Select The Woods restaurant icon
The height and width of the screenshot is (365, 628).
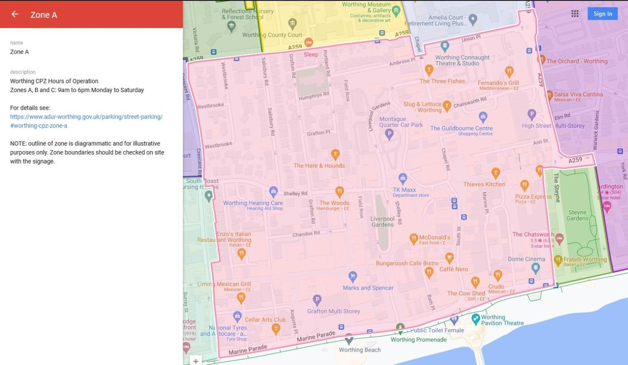339,191
